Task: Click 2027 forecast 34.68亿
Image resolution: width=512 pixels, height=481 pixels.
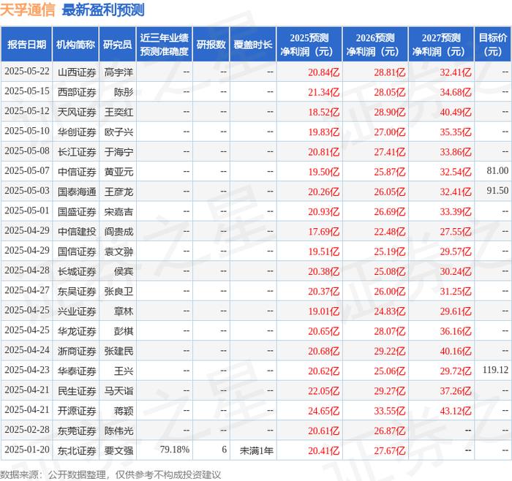Action: click(x=456, y=92)
